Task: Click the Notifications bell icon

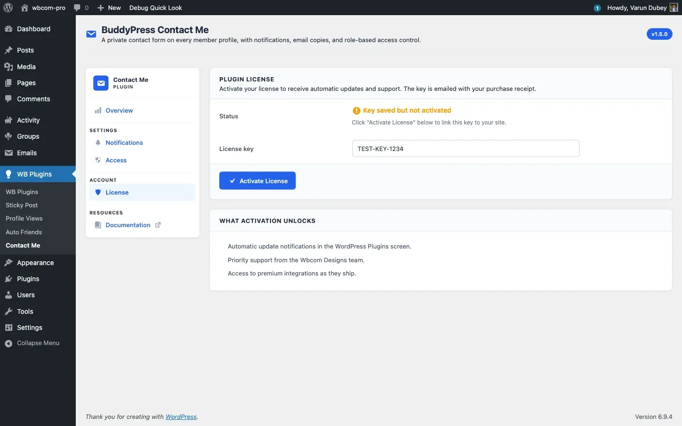Action: point(98,142)
